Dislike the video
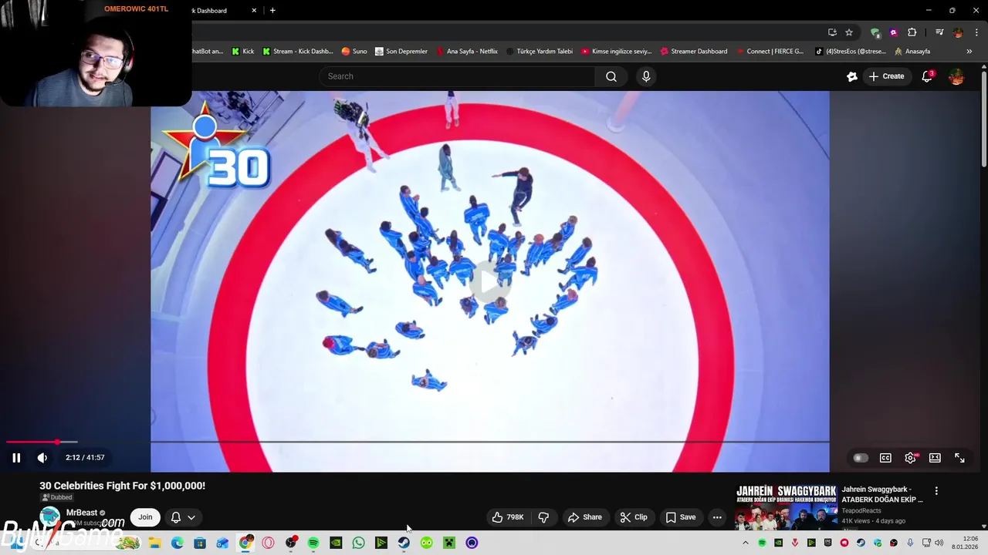The image size is (988, 555). 543,517
